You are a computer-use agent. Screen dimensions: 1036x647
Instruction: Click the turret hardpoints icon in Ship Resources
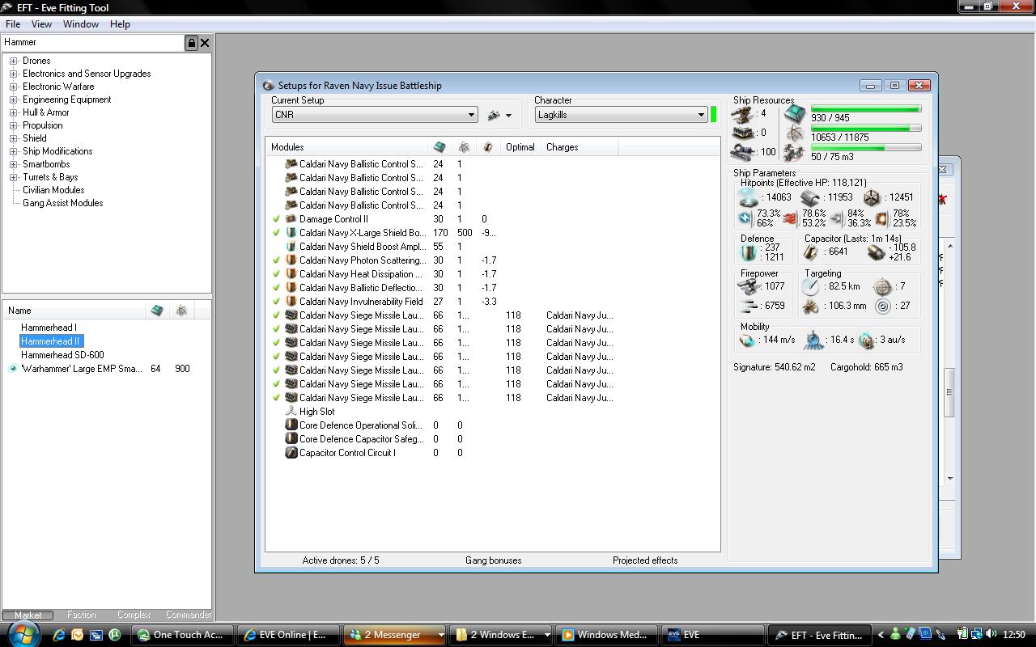[x=743, y=114]
